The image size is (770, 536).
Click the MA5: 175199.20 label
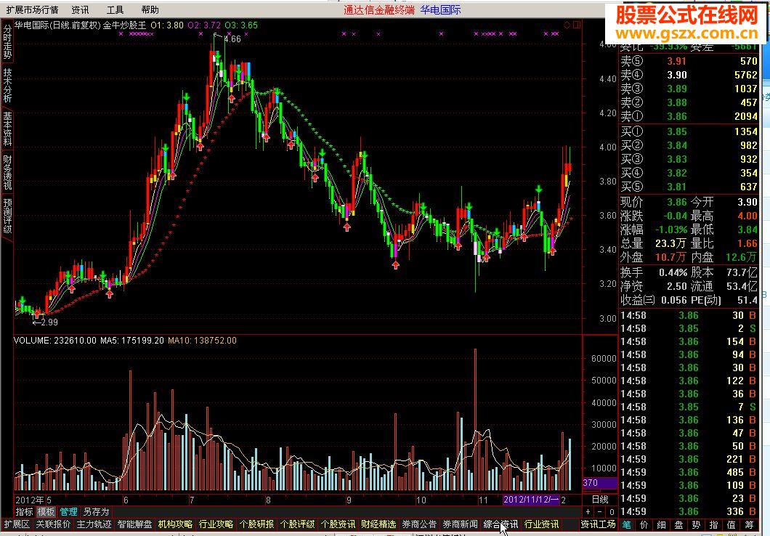(x=132, y=340)
